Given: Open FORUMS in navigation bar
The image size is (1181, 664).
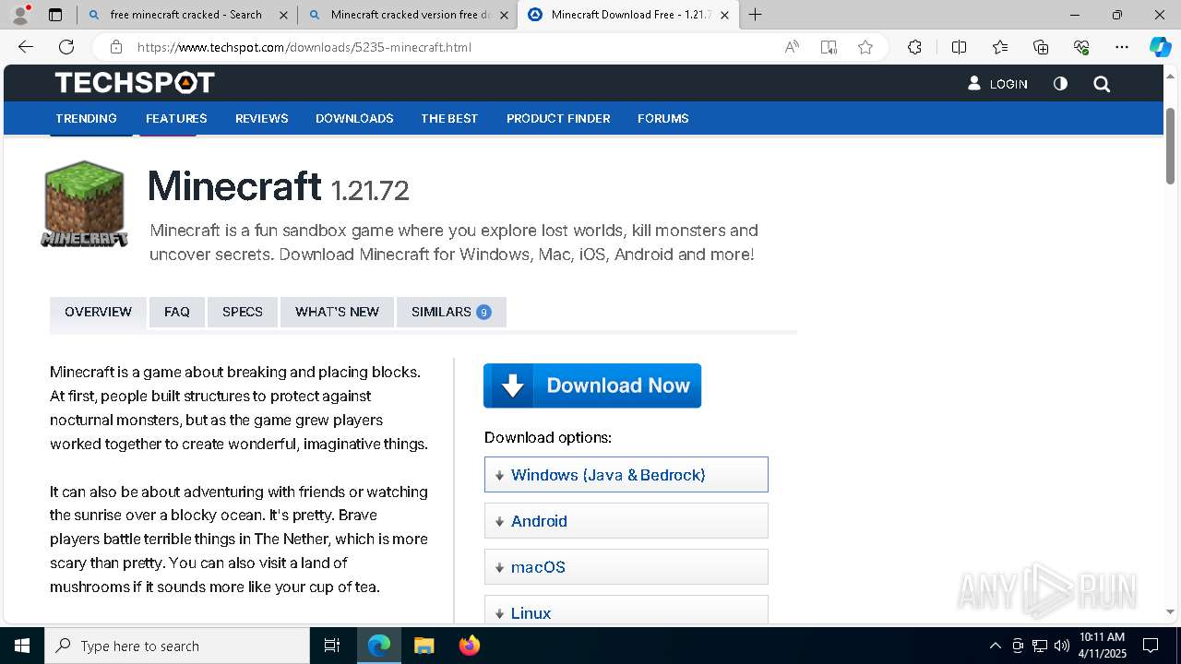Looking at the screenshot, I should tap(663, 118).
